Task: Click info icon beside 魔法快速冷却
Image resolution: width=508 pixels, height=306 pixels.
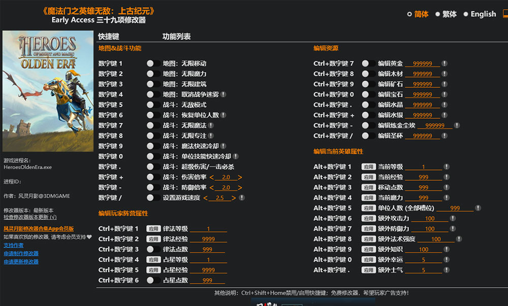Action: click(223, 146)
